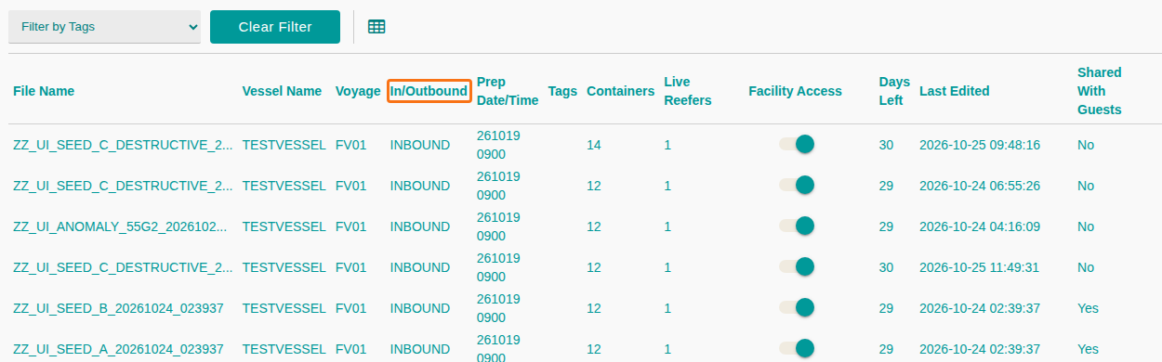Click the containers value 14
This screenshot has height=362, width=1162.
pos(594,145)
